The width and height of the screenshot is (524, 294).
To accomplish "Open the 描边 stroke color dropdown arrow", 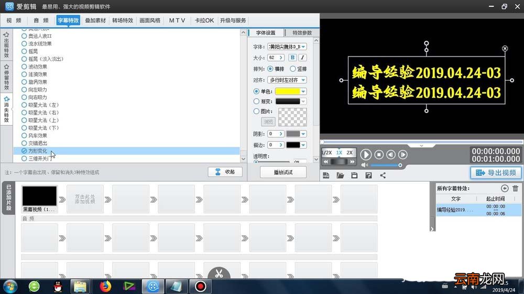I will (x=303, y=145).
